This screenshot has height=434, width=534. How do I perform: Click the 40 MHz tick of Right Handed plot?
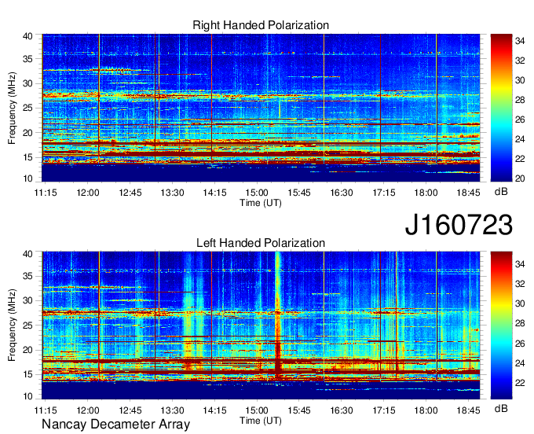coord(28,36)
